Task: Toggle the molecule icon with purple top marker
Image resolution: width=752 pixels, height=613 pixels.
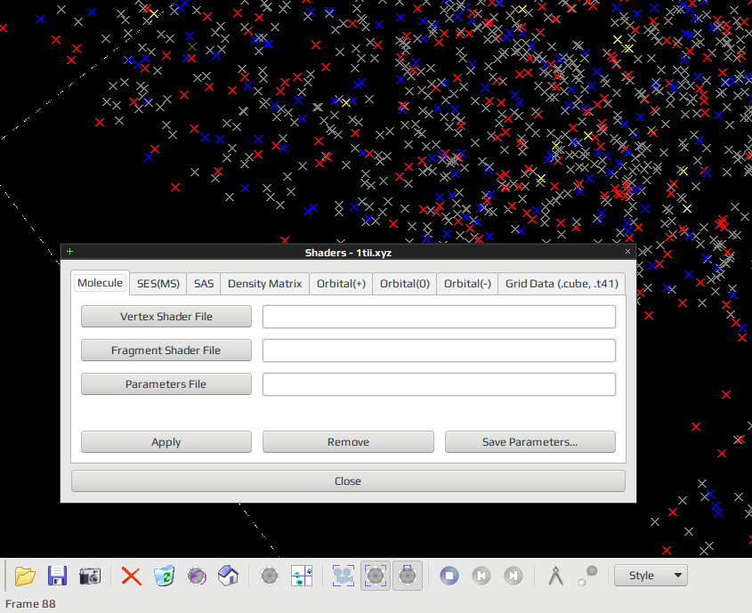Action: (x=408, y=576)
